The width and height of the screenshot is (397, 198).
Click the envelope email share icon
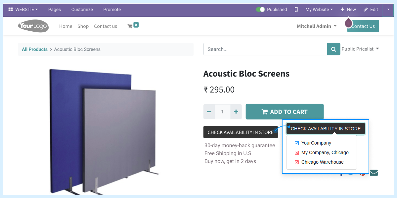coord(374,172)
